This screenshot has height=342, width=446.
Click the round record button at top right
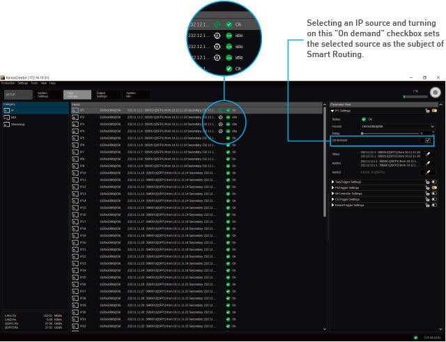[x=435, y=93]
